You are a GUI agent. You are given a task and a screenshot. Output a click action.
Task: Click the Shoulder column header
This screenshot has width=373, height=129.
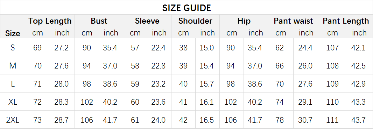[x=195, y=21]
